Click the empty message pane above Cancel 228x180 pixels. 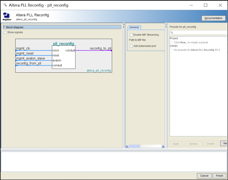[114, 162]
